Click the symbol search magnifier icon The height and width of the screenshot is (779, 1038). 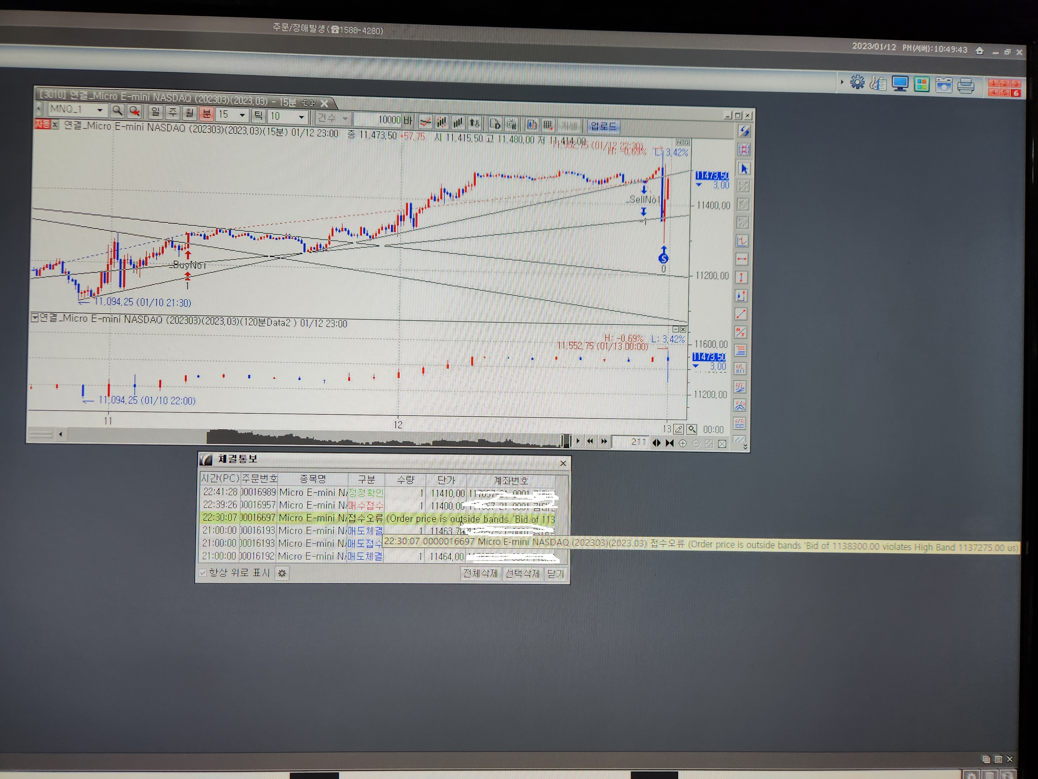(x=117, y=111)
